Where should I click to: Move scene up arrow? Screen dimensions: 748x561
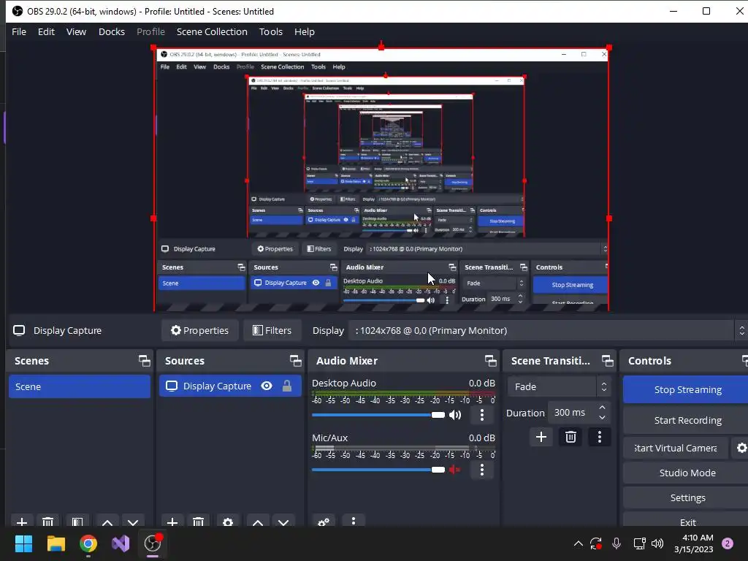(x=107, y=522)
